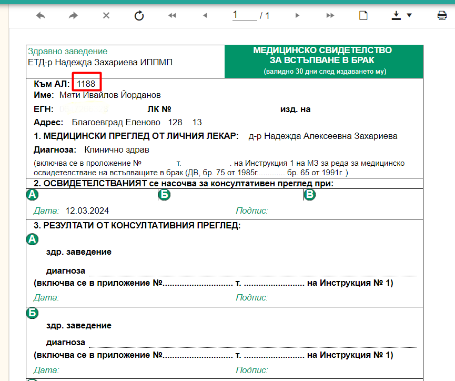Click the diagnosis text Клинично здрав

[x=117, y=150]
